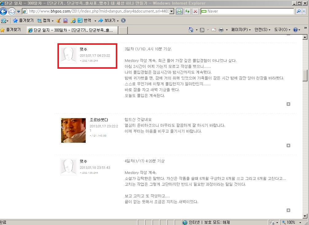Open the 보내기 send menu
Image resolution: width=309 pixels, height=225 pixels.
pyautogui.click(x=107, y=21)
